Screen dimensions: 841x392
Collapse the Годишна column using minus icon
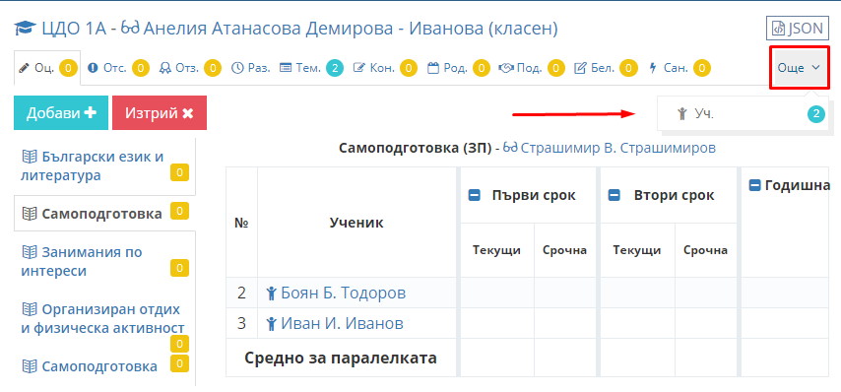pos(754,185)
